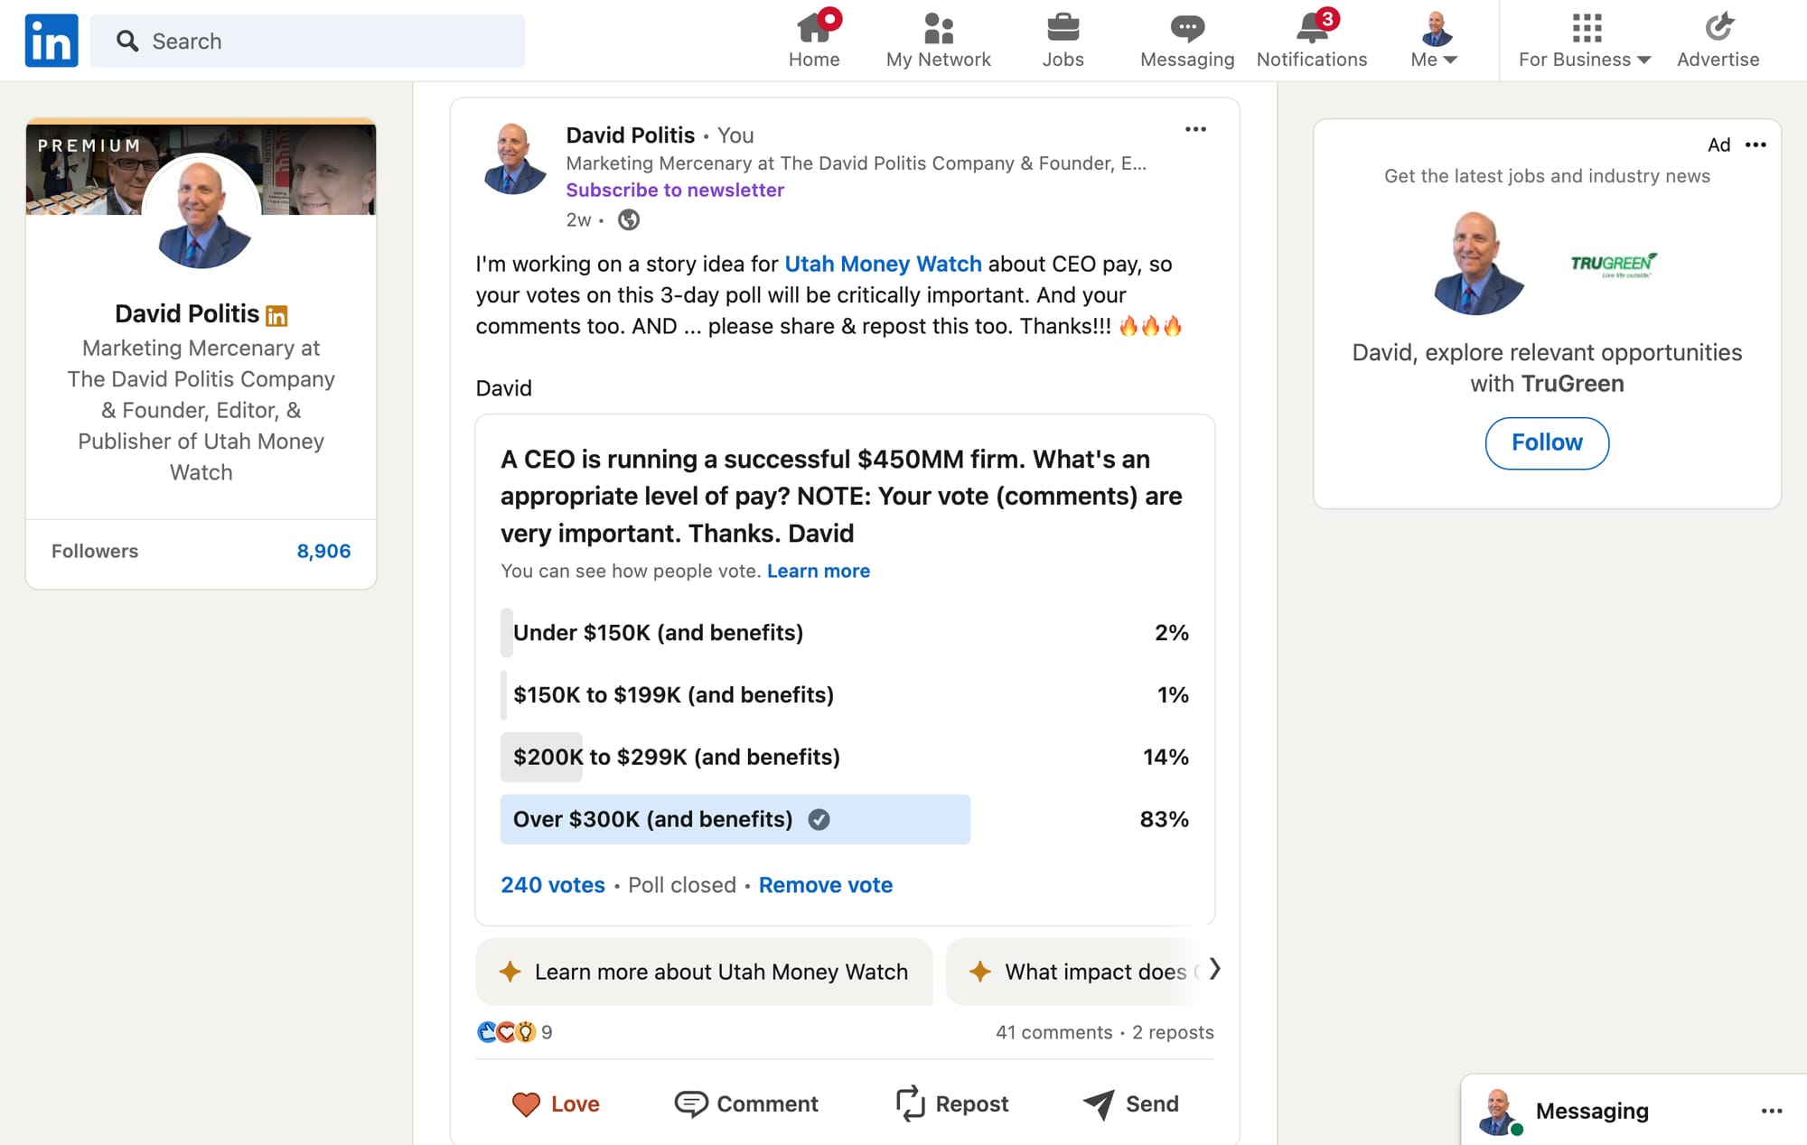Click the LinkedIn logo icon
Screen dimensions: 1807x1145
(x=51, y=41)
